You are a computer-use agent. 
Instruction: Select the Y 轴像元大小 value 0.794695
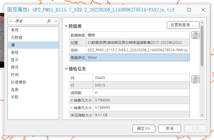141,108
